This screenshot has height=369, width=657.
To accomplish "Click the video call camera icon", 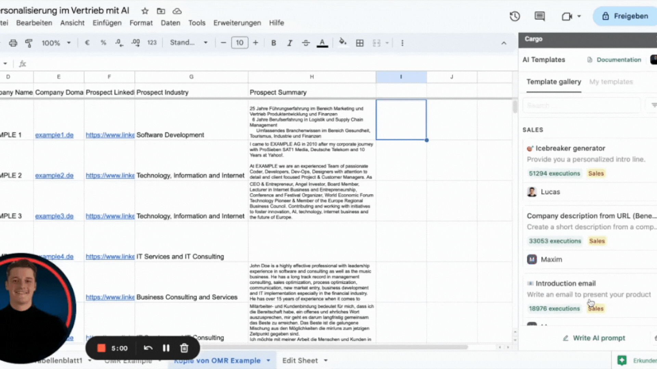I will (x=567, y=16).
